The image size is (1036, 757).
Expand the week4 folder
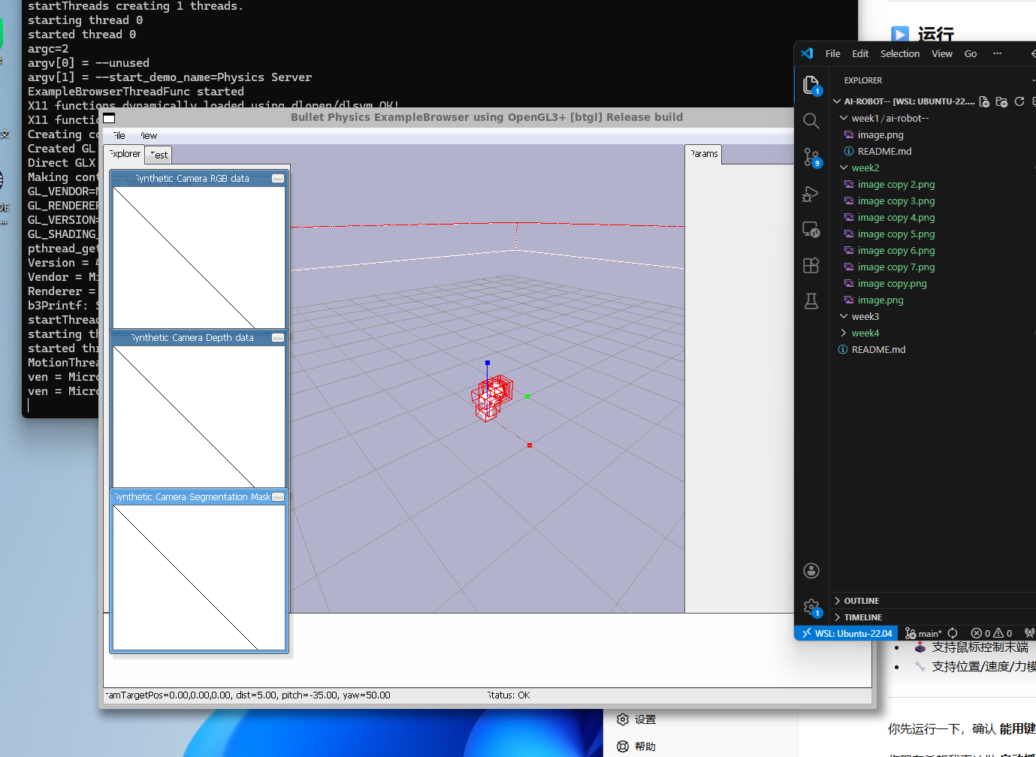click(x=844, y=333)
